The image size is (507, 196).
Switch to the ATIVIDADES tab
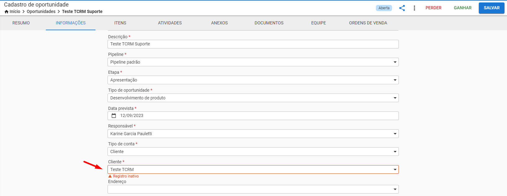pyautogui.click(x=170, y=23)
